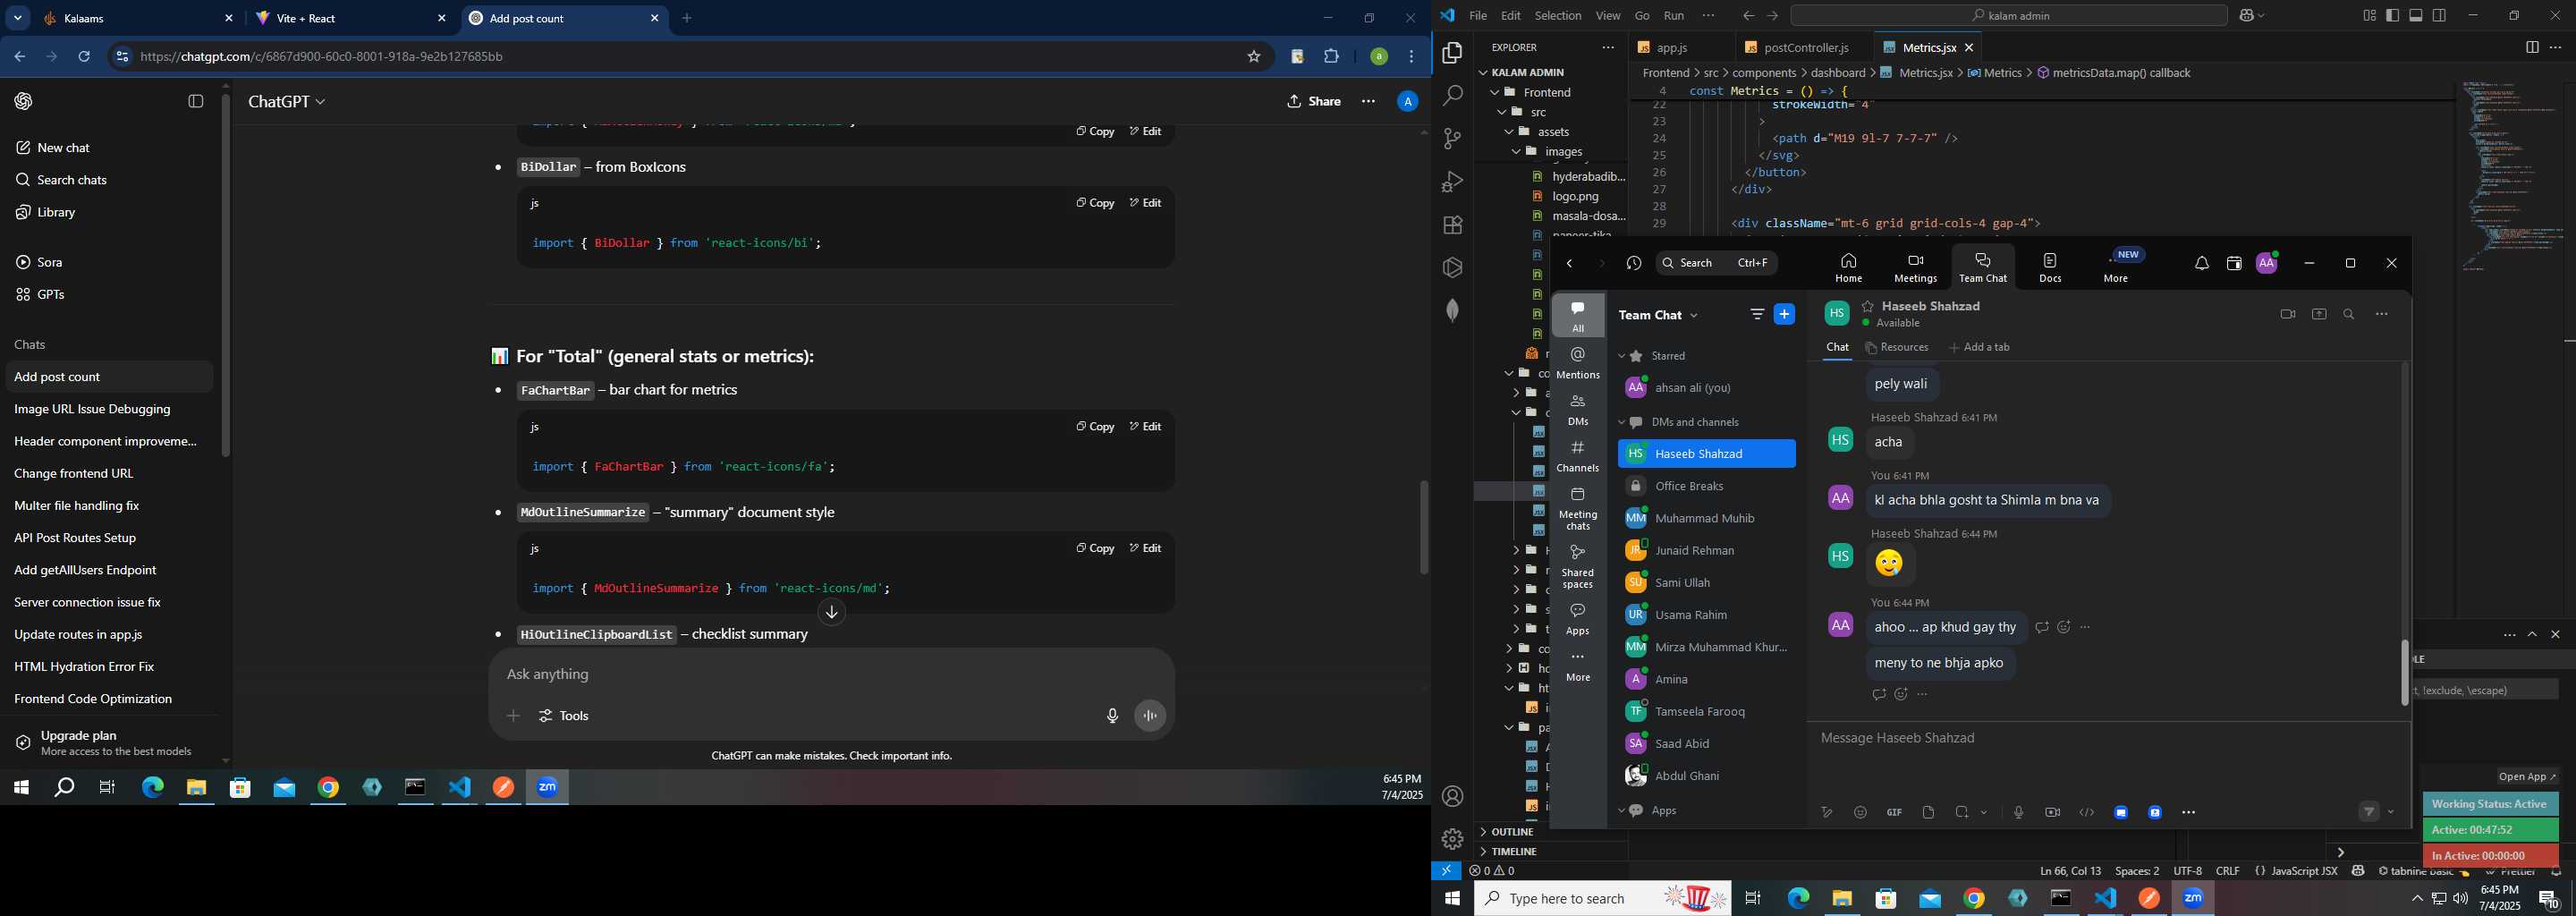Open VS Code Run and Debug view
This screenshot has width=2576, height=916.
[1452, 182]
